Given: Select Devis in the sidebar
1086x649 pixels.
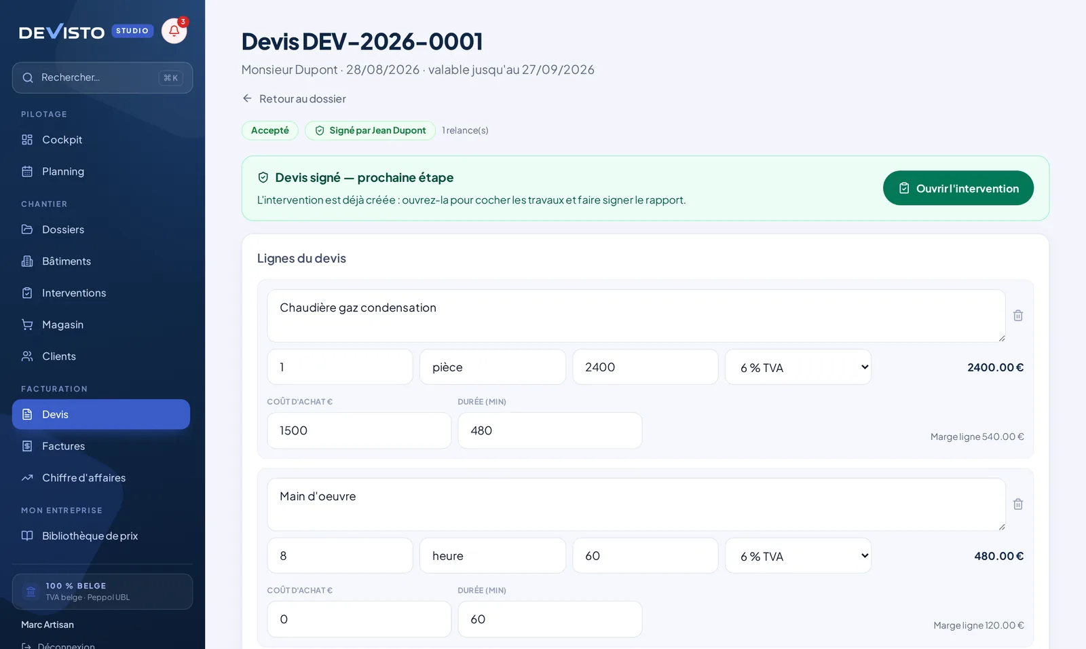Looking at the screenshot, I should click(x=101, y=414).
